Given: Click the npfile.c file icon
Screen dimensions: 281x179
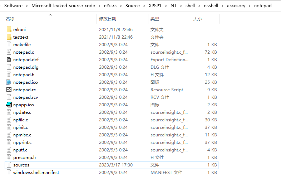Looking at the screenshot, I should pyautogui.click(x=9, y=120).
